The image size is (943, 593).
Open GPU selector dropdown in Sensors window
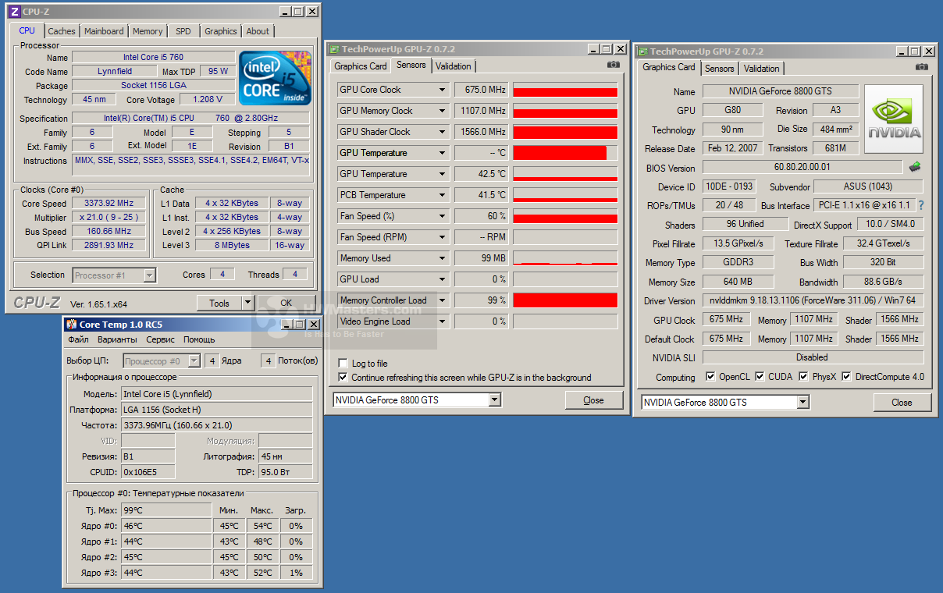point(494,399)
